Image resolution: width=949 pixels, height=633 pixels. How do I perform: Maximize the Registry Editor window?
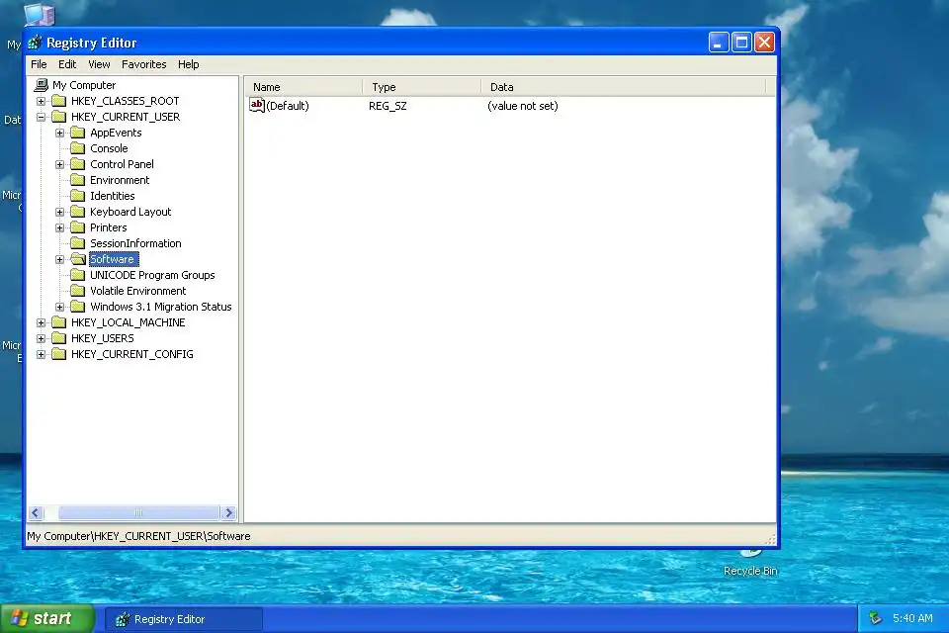click(x=741, y=43)
